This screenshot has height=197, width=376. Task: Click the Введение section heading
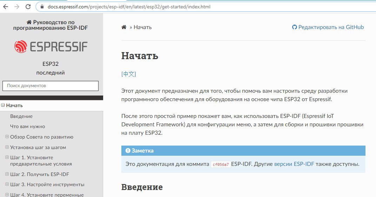click(142, 187)
